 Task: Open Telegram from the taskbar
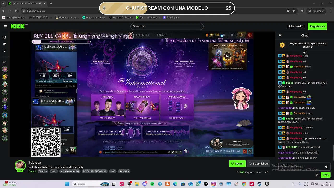[x=160, y=184]
